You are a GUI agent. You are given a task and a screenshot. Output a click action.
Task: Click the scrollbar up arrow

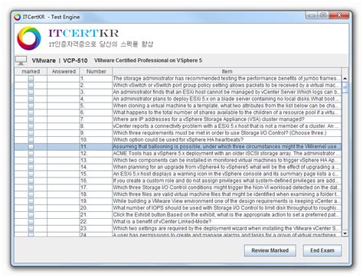point(345,78)
